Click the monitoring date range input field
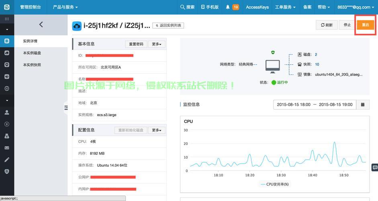Viewport: 378px width, 201px height. pos(315,105)
